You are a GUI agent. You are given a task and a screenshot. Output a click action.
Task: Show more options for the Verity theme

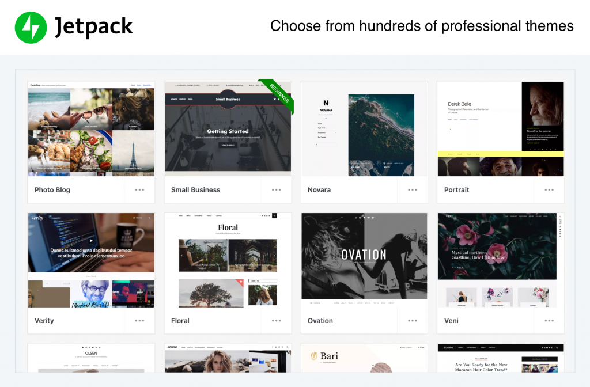(139, 321)
